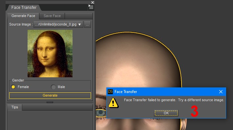Open the Tips tab
The height and width of the screenshot is (130, 233).
[15, 107]
